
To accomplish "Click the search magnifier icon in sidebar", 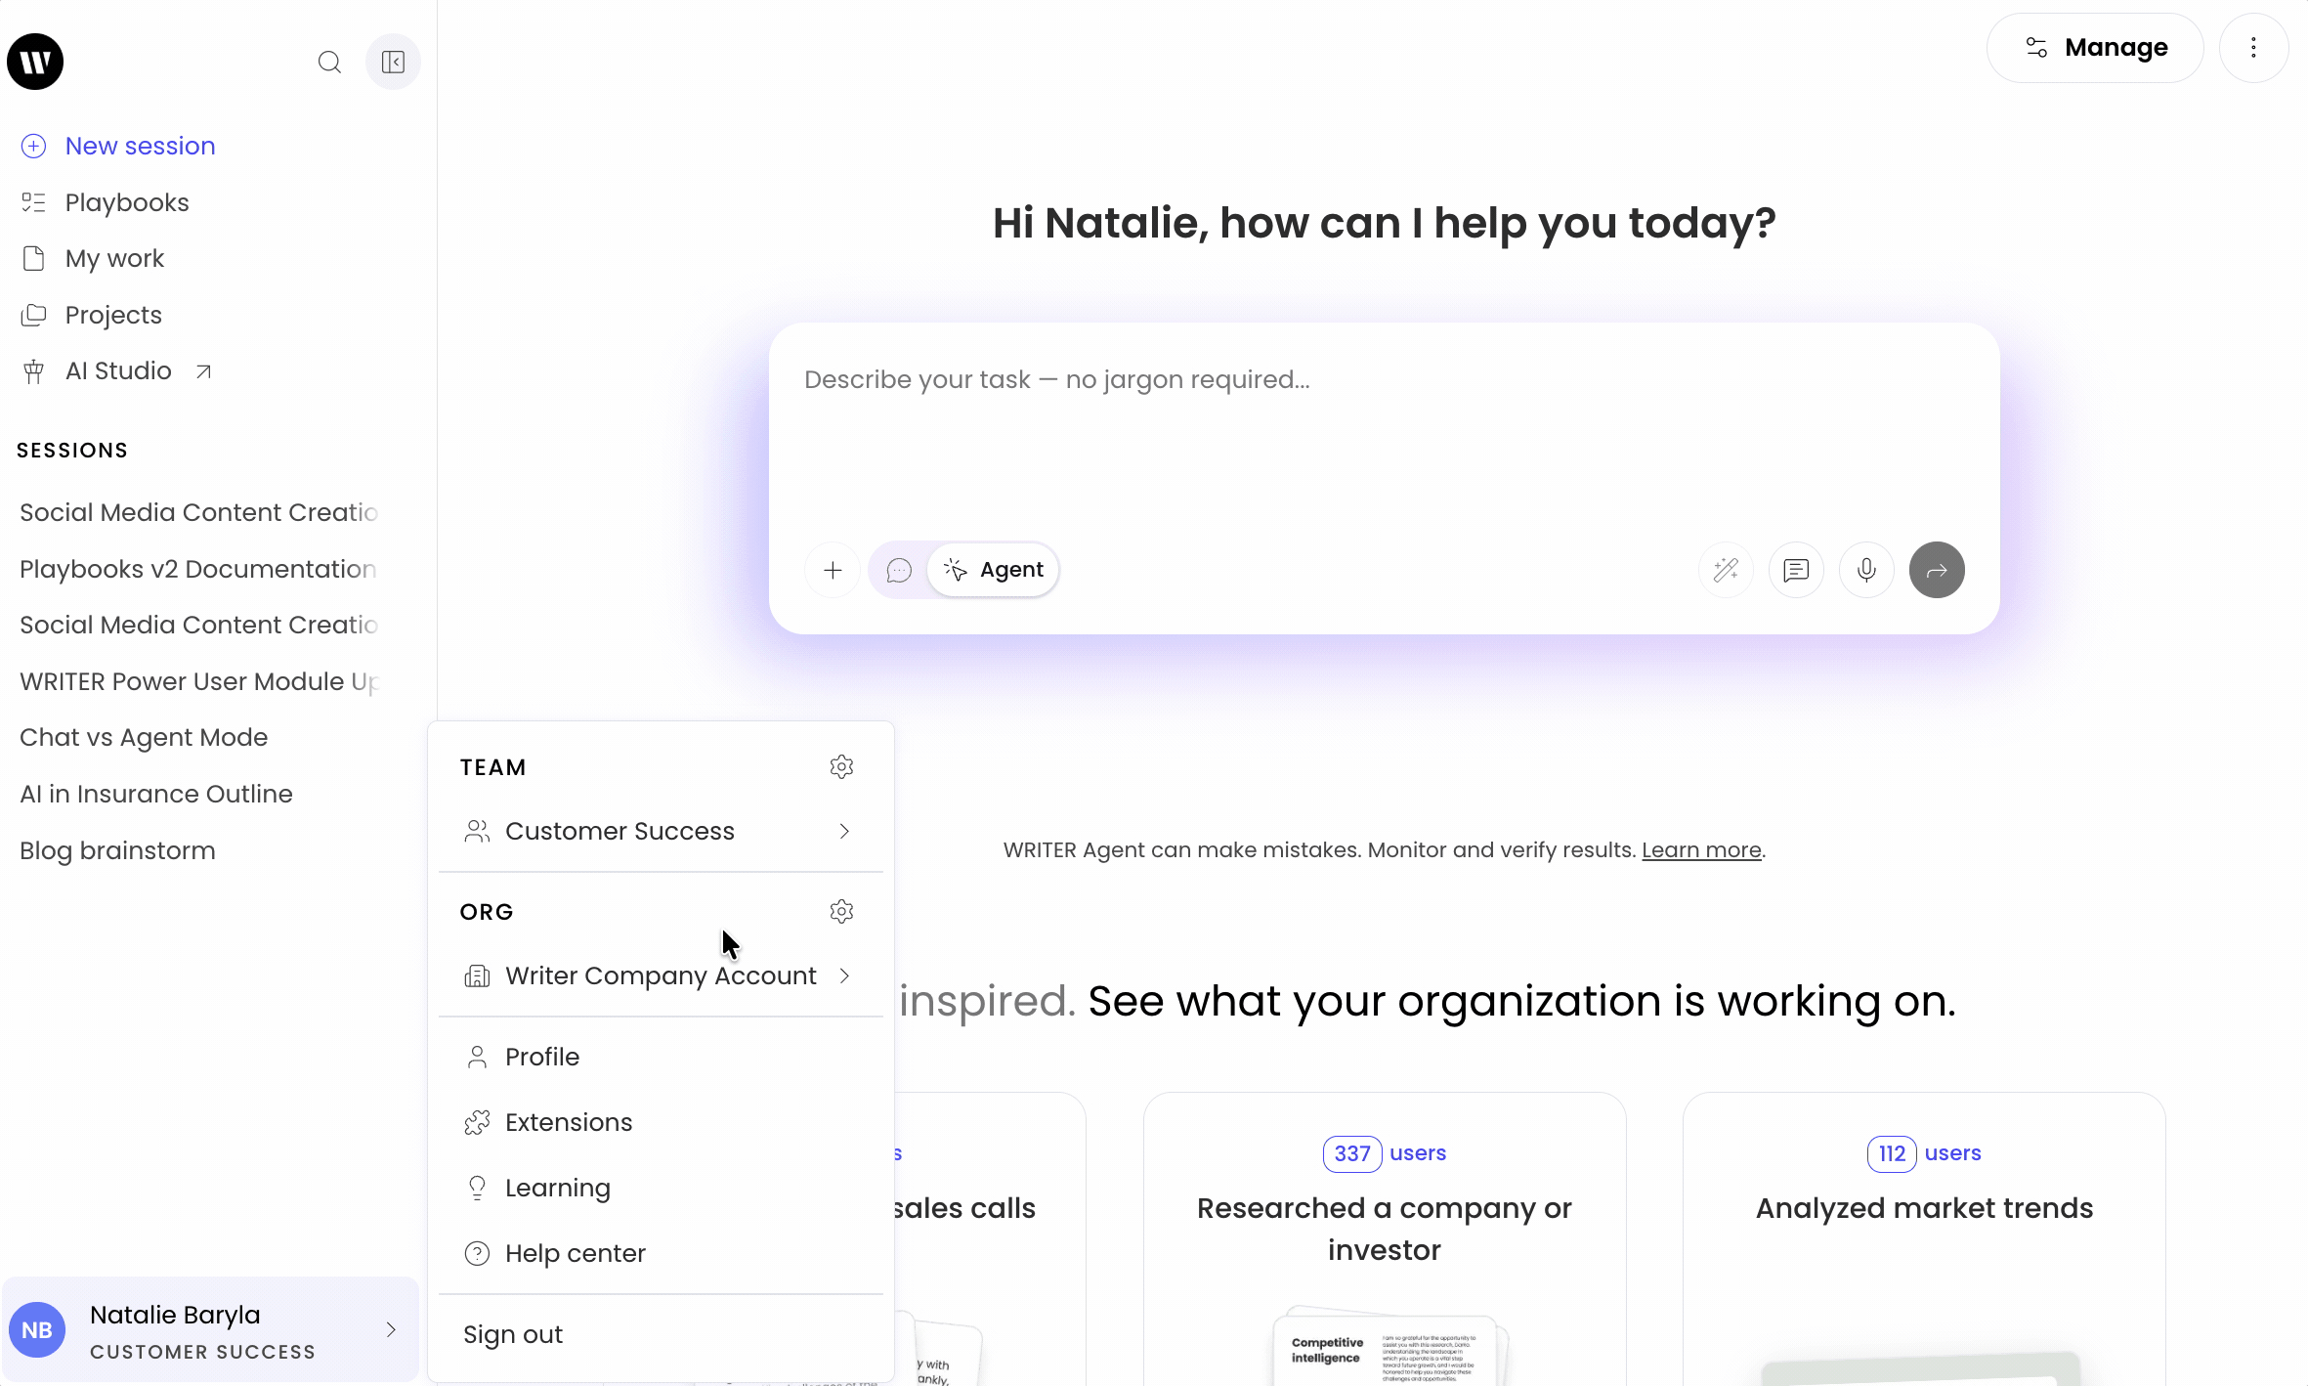I will point(329,63).
